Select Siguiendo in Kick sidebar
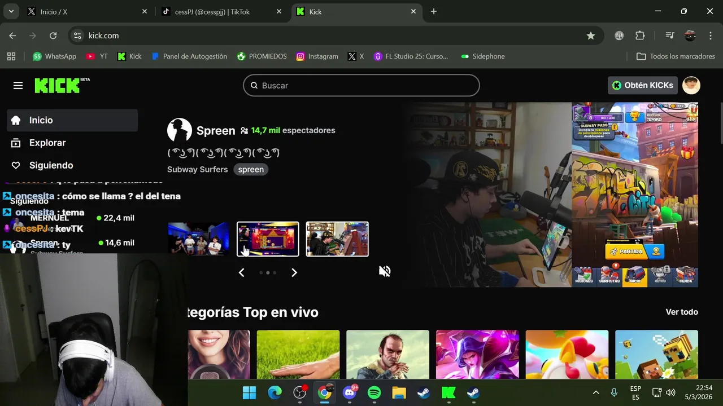 (72, 165)
